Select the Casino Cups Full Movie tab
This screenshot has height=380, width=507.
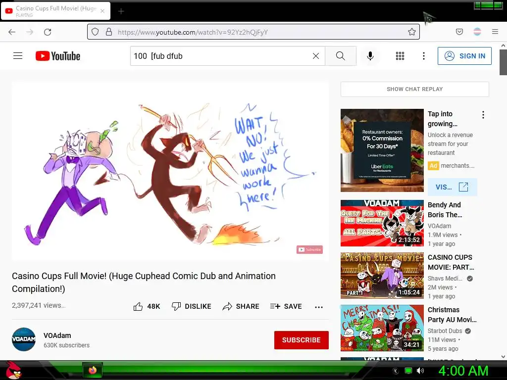pos(55,11)
